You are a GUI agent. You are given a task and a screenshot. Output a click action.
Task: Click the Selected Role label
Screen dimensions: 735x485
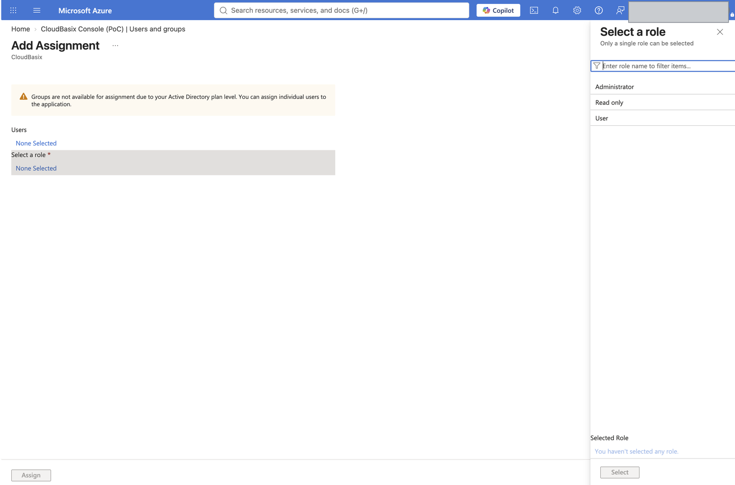(609, 438)
